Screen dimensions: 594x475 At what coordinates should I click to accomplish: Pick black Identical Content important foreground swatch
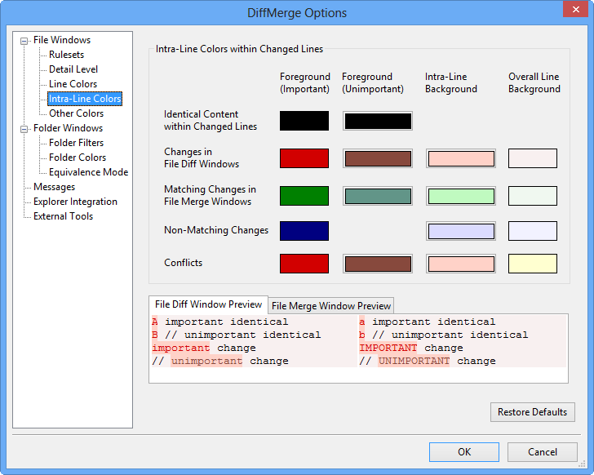[304, 121]
